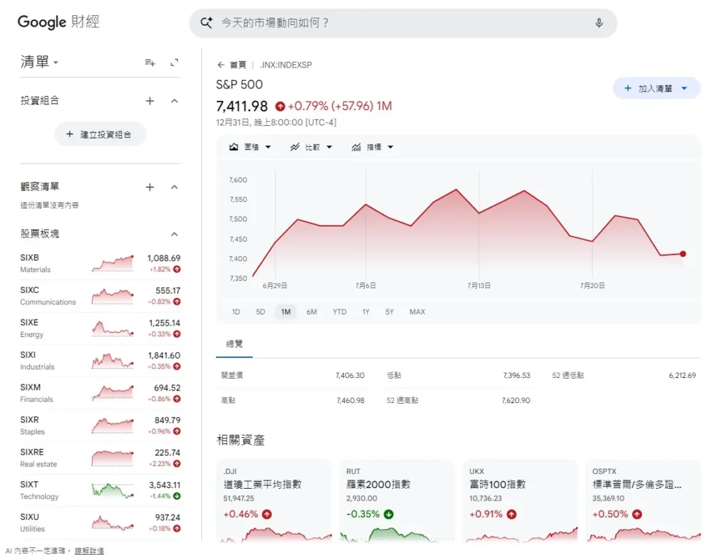
Task: Click the chart's latest data point marker
Action: [682, 254]
